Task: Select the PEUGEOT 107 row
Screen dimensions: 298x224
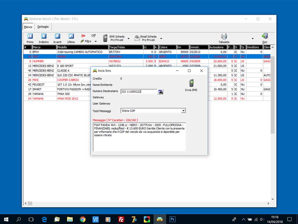Action: (57, 84)
